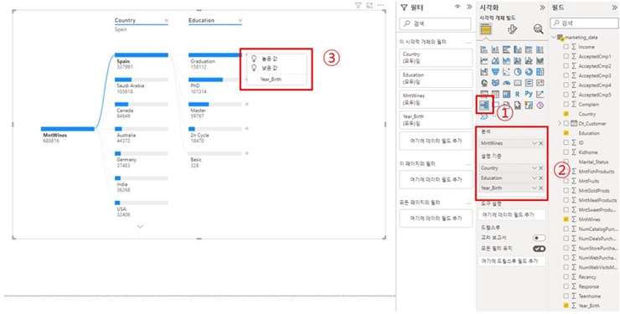The height and width of the screenshot is (314, 620).
Task: Open the build visual fields tab
Action: coord(486,29)
